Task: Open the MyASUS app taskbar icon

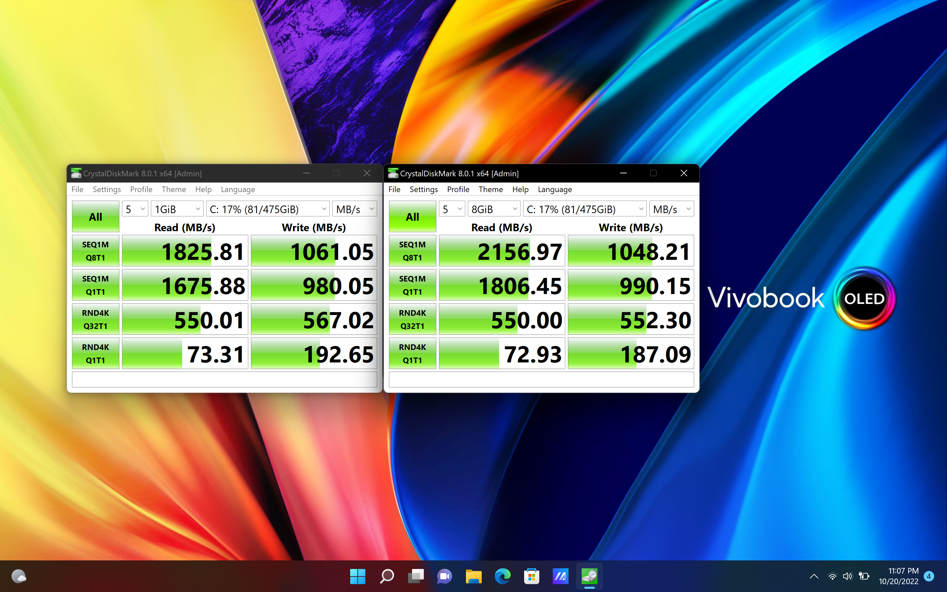Action: (x=560, y=576)
